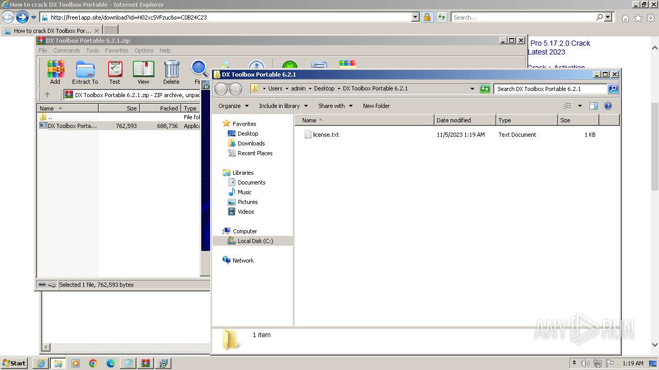Open WinRAR Commands menu
659x370 pixels.
click(66, 50)
